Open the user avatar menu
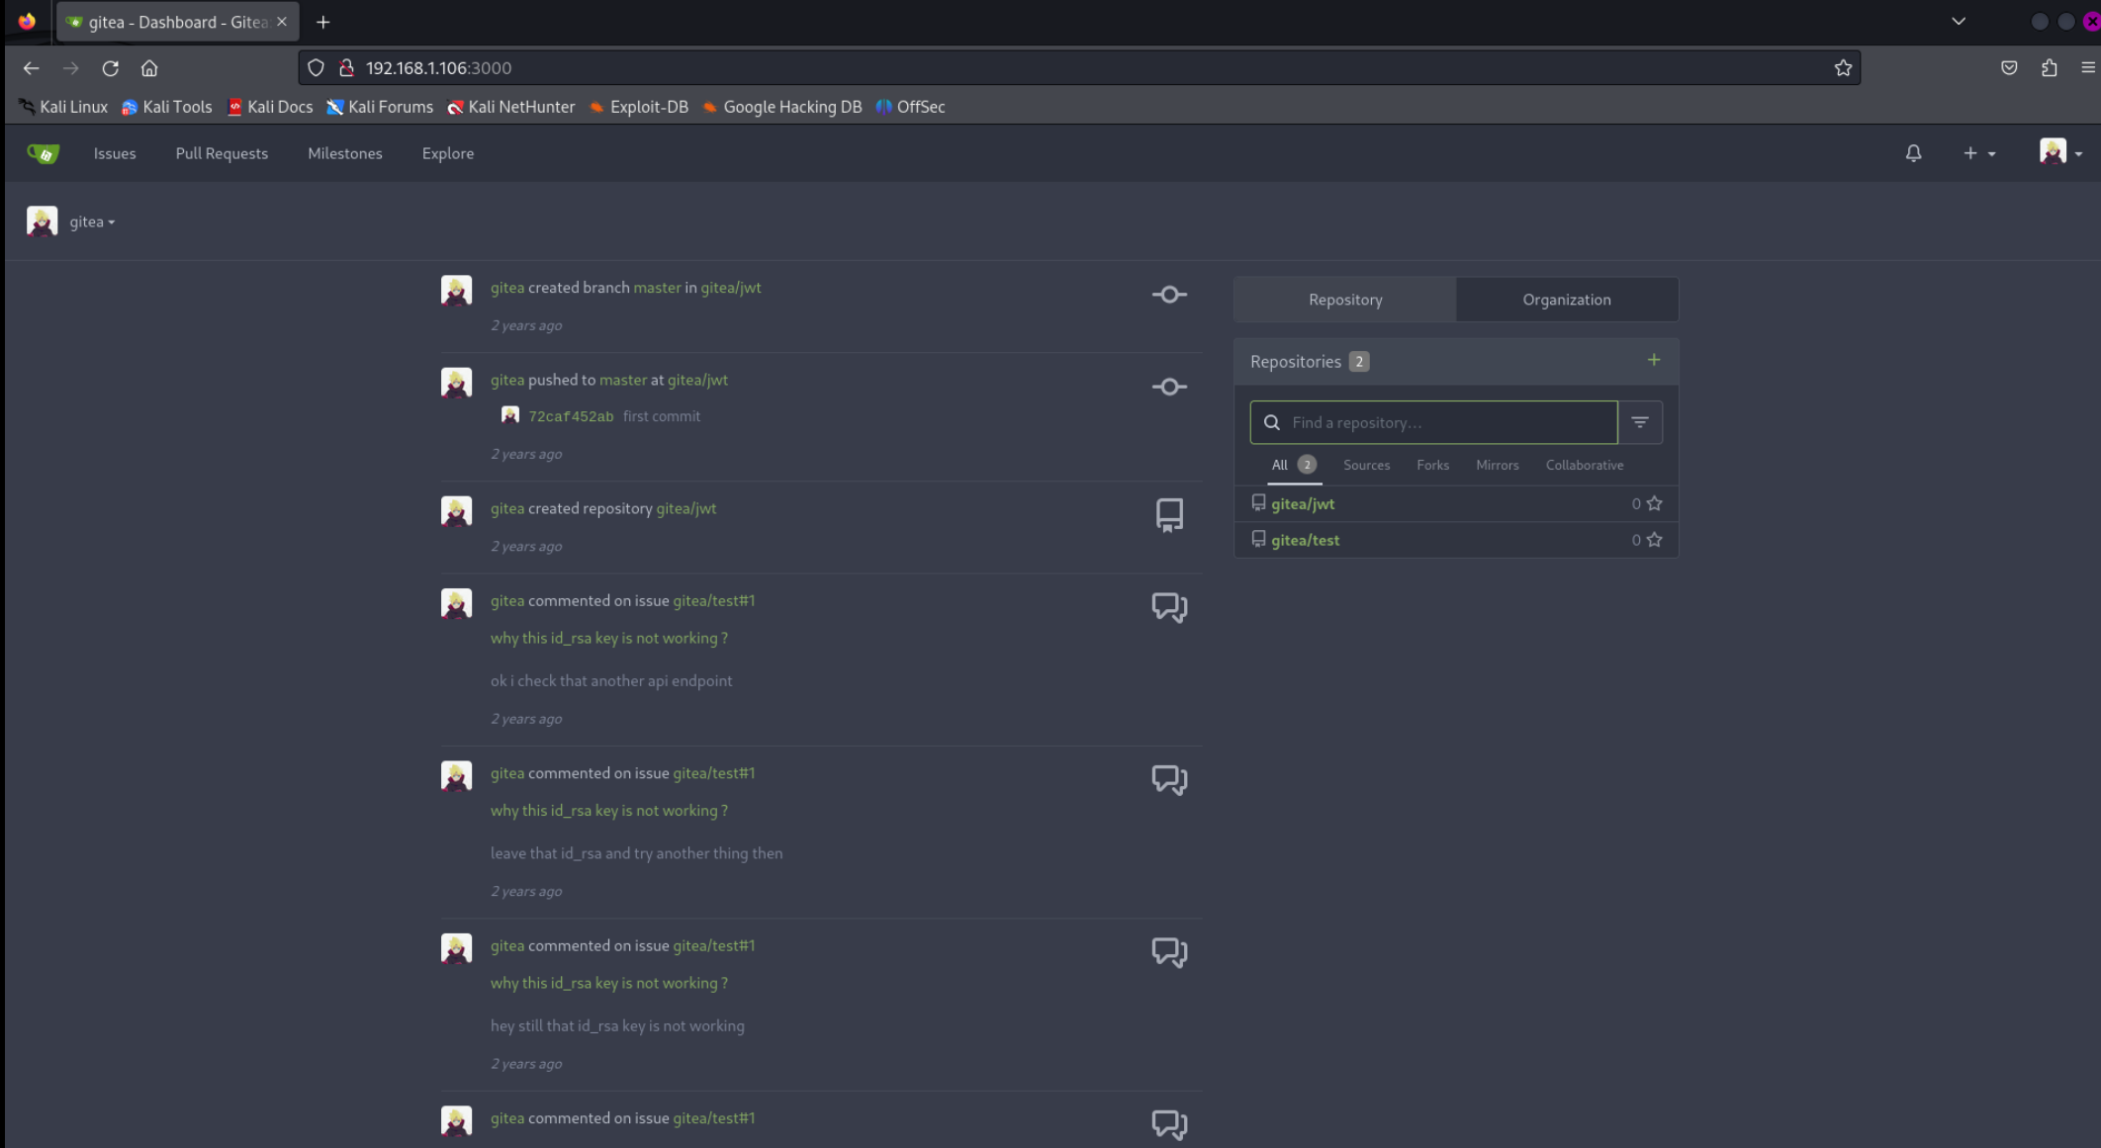Viewport: 2101px width, 1148px height. tap(2060, 152)
